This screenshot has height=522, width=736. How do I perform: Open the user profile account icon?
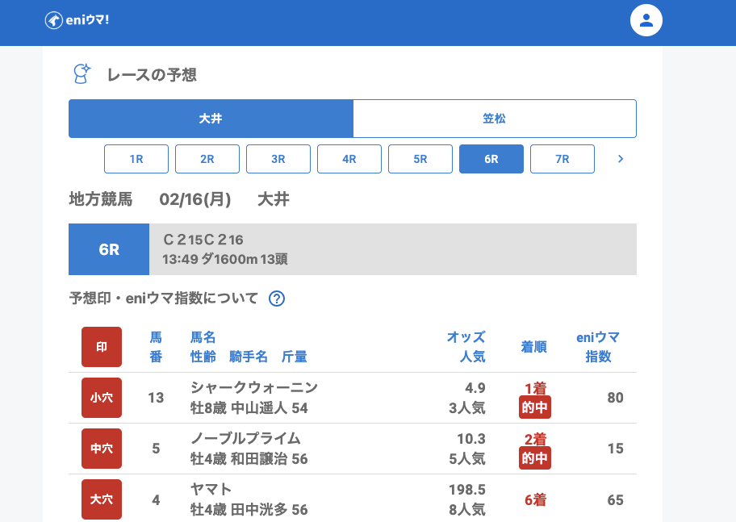pos(646,20)
